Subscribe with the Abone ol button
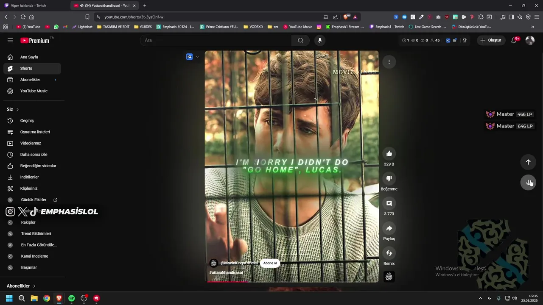This screenshot has height=305, width=543. point(270,263)
